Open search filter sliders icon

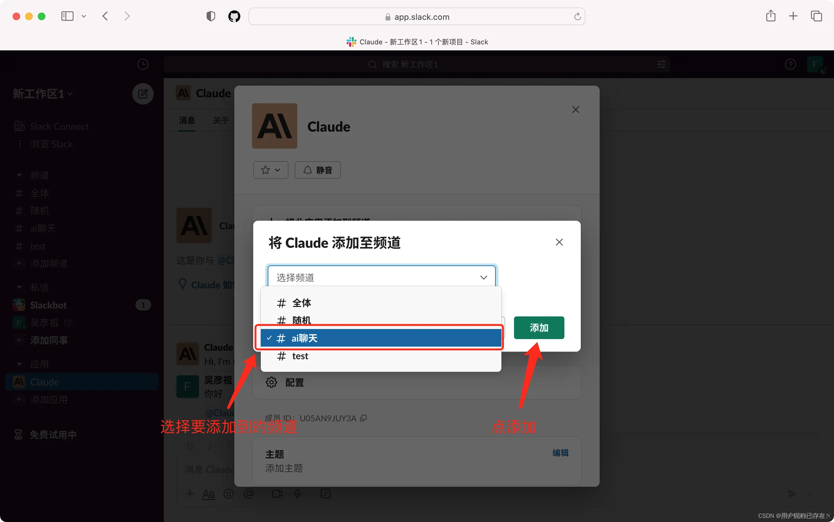point(661,64)
